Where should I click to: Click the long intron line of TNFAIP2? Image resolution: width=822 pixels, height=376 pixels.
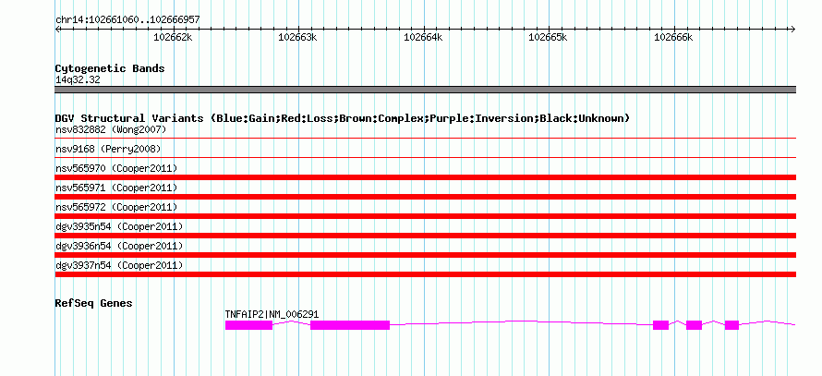[521, 322]
